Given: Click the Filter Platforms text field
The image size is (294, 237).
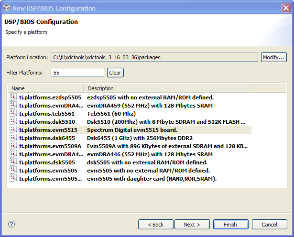Looking at the screenshot, I should (77, 73).
